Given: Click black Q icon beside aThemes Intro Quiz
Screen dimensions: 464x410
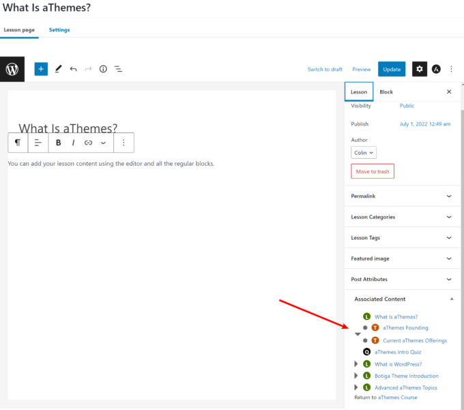Looking at the screenshot, I should 366,352.
